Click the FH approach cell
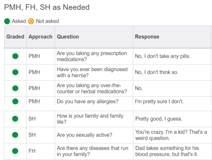Image resolution: width=212 pixels, height=160 pixels. coord(32,151)
